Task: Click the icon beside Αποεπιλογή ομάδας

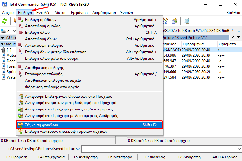Action: (x=21, y=26)
